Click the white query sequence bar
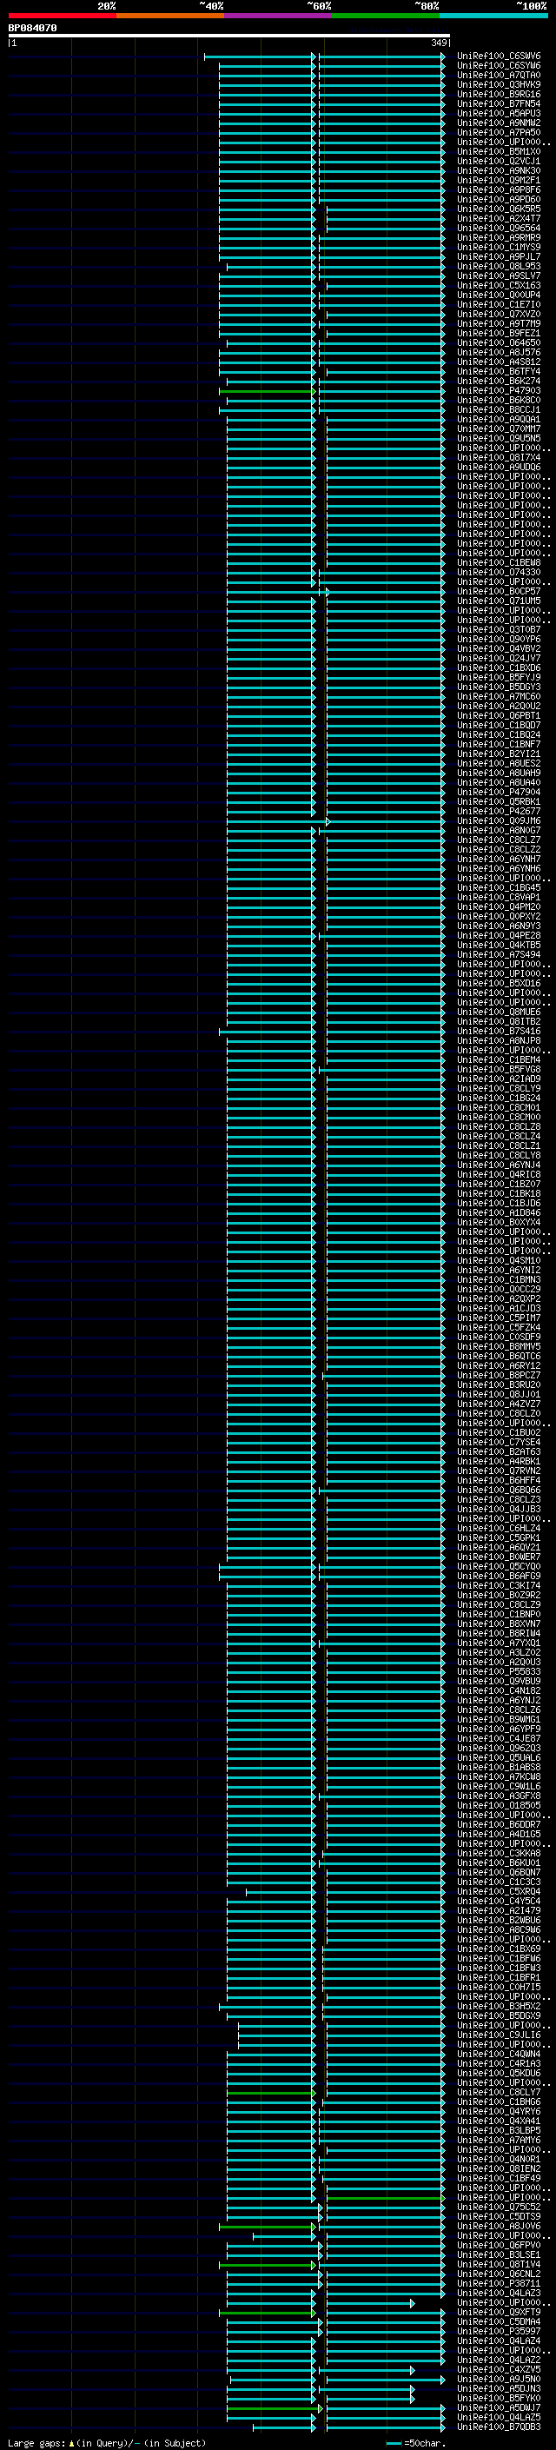The height and width of the screenshot is (2450, 556). pyautogui.click(x=229, y=35)
